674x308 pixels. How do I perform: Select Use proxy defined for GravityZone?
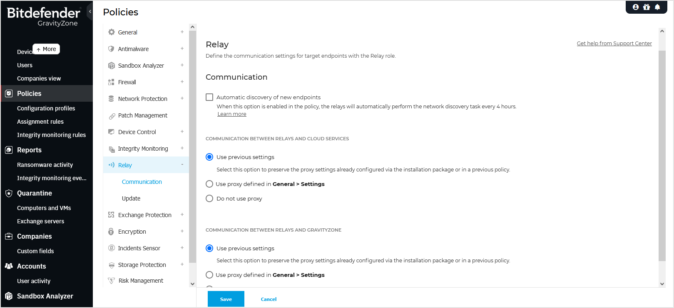click(209, 275)
